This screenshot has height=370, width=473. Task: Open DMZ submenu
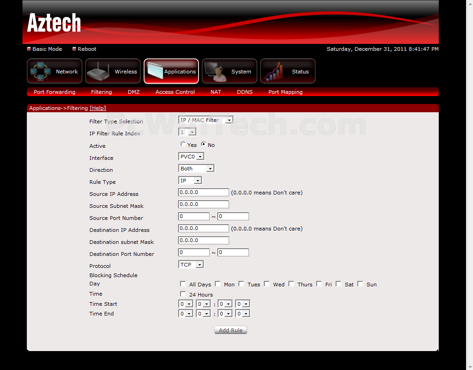(x=134, y=92)
